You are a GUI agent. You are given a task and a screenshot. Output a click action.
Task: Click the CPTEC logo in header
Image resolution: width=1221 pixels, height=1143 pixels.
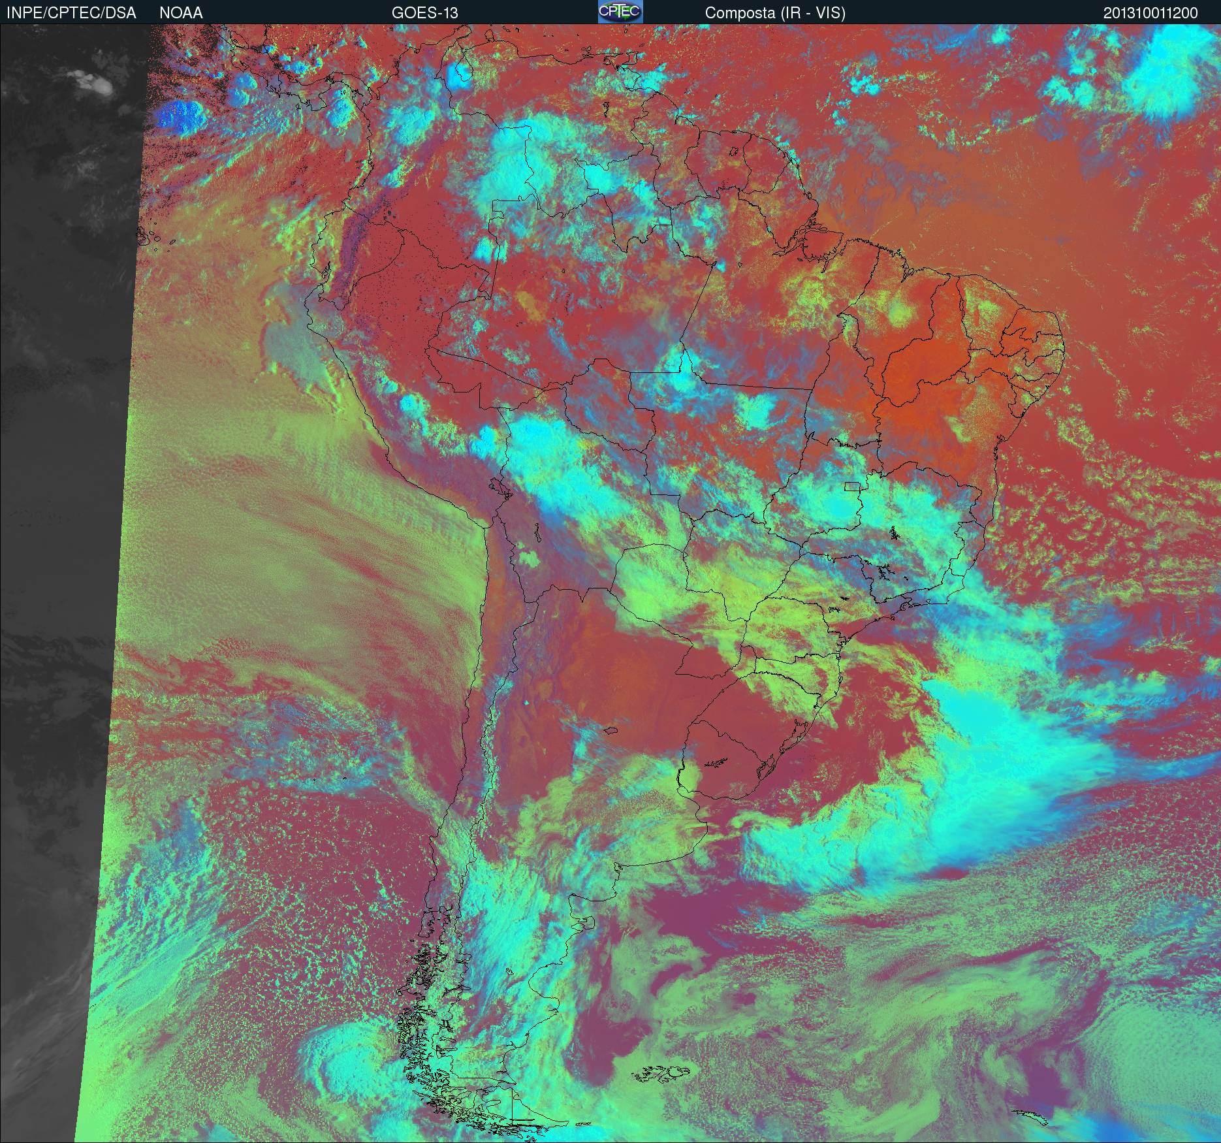click(620, 12)
